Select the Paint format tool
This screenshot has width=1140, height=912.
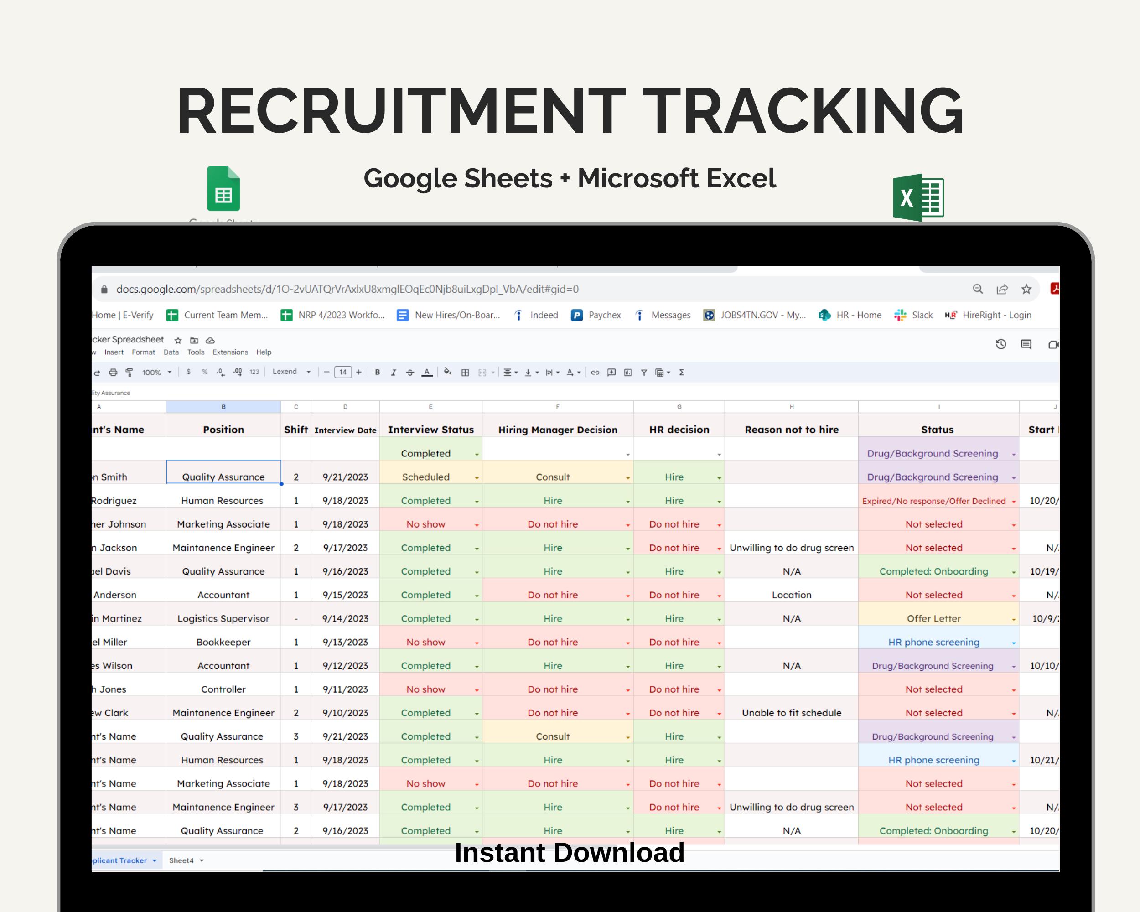point(129,372)
